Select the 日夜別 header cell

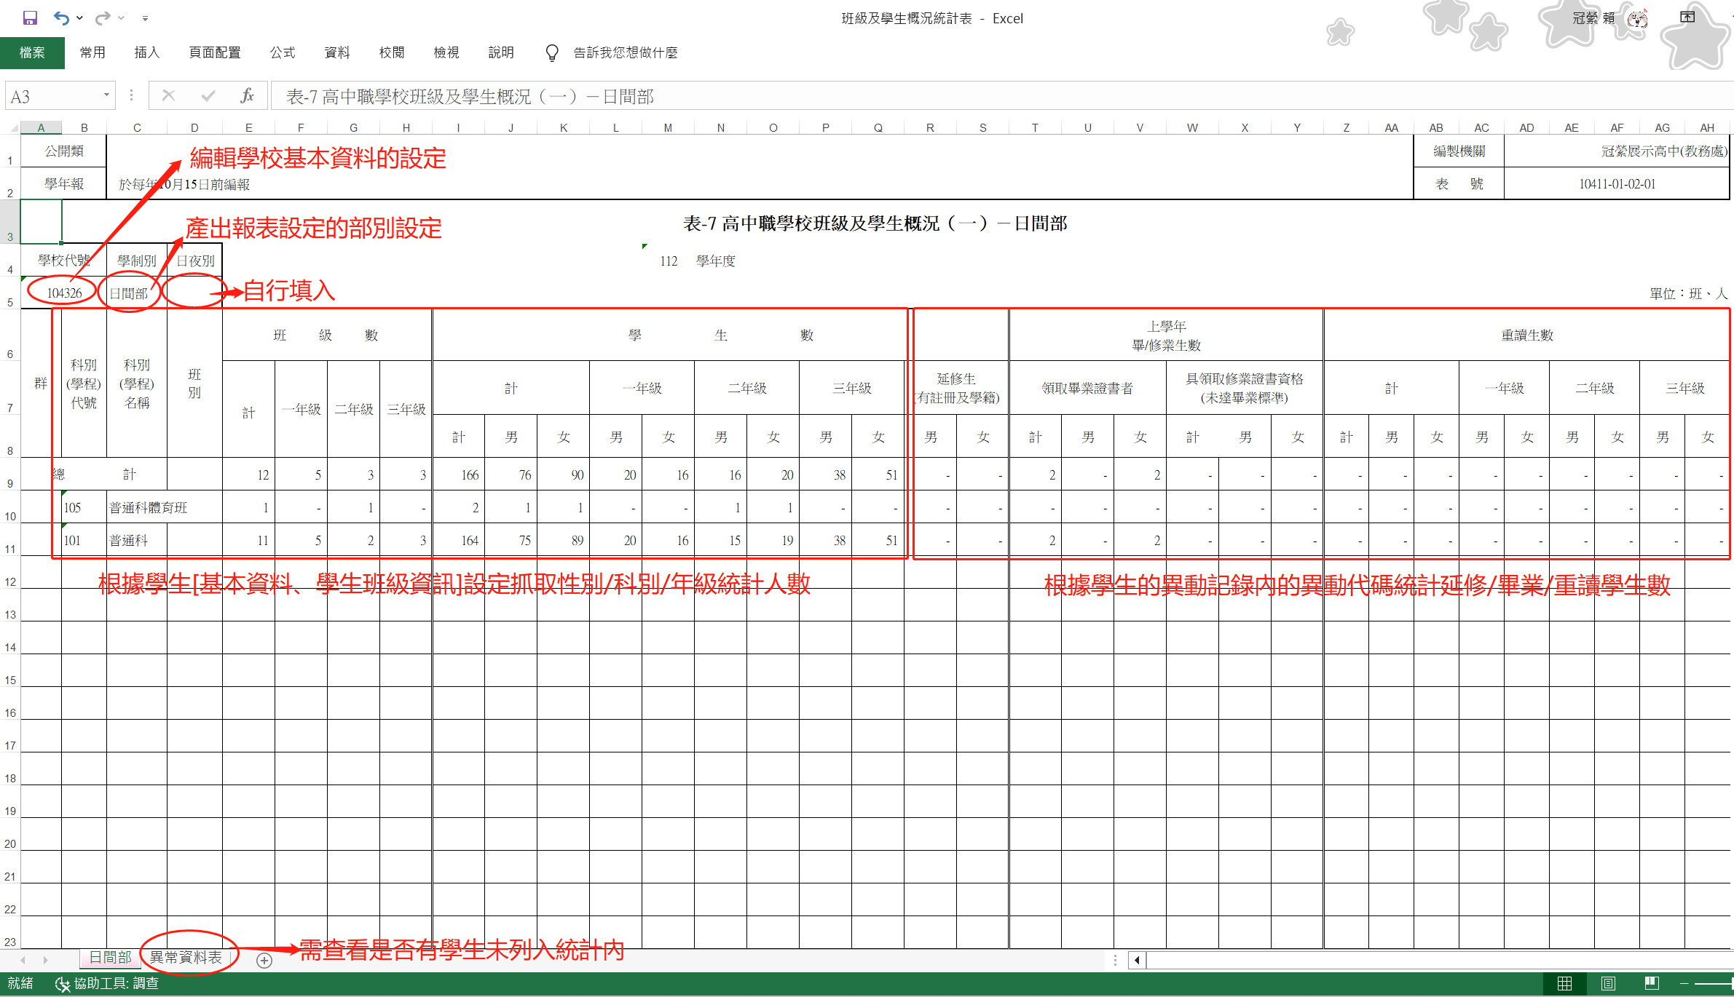(194, 260)
